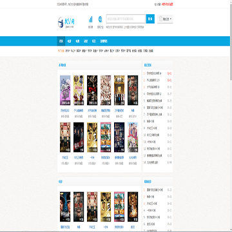The image size is (232, 232).
Task: Open the poster showing a man in sunglasses in weekly section
Action: [133, 90]
